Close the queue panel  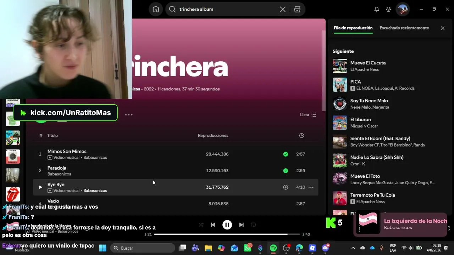click(443, 28)
